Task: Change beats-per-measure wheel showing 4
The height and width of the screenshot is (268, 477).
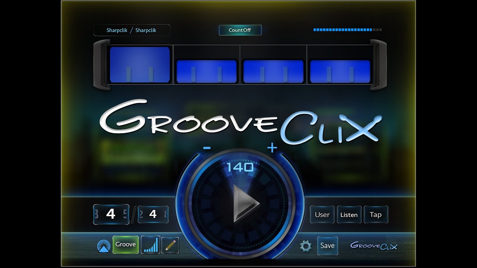Action: tap(111, 214)
